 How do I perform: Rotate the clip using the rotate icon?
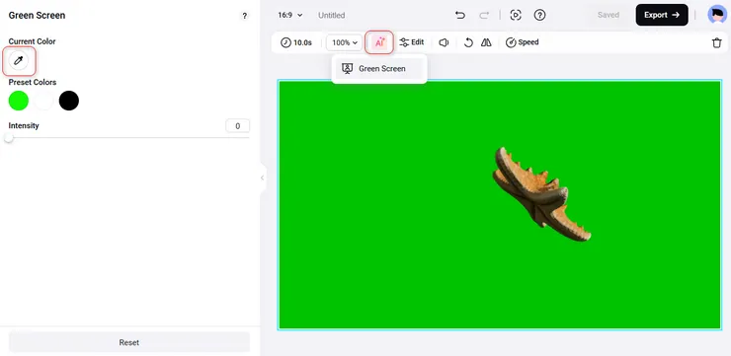pos(468,42)
